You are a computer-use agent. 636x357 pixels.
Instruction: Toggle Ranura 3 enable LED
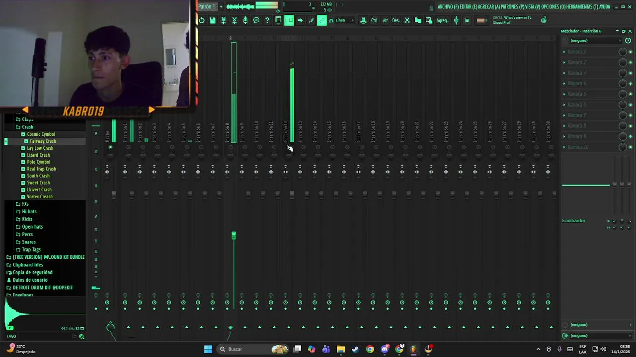[631, 73]
